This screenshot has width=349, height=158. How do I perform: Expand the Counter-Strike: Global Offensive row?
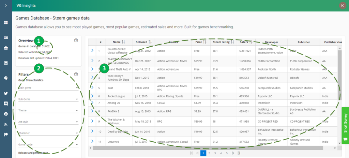pos(92,51)
